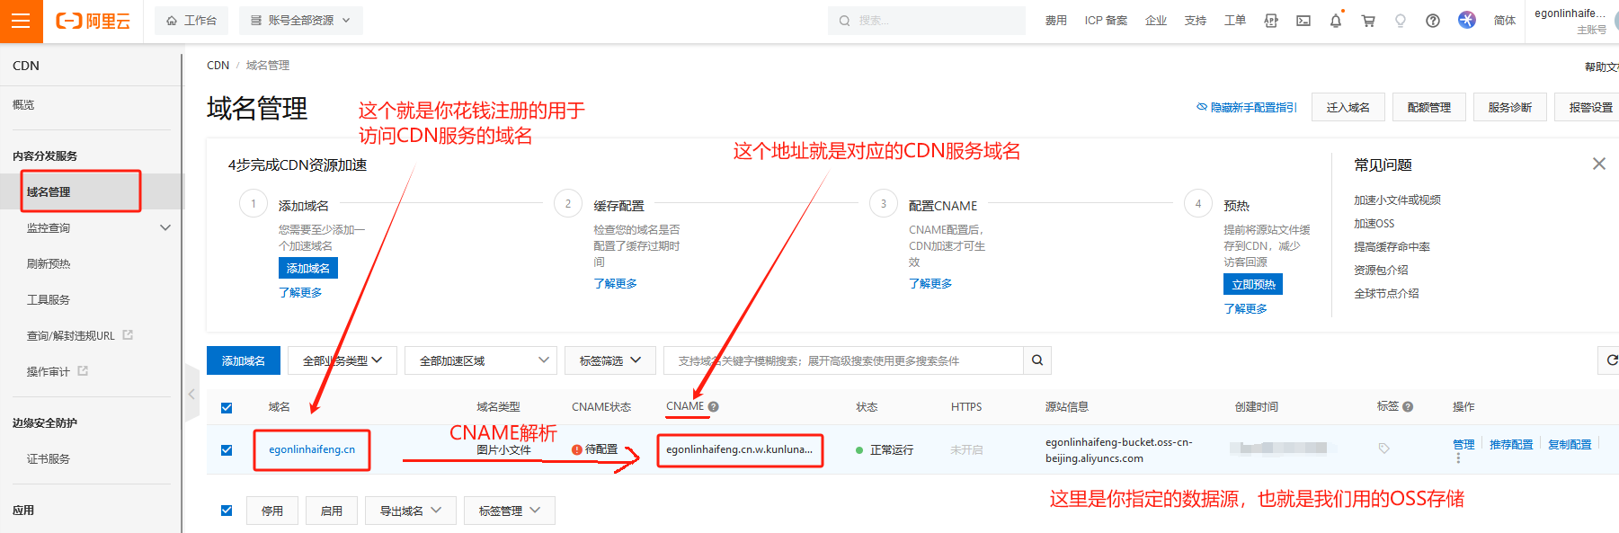This screenshot has height=533, width=1619.
Task: Click the search magnifier button beside domain filter
Action: pos(1037,360)
